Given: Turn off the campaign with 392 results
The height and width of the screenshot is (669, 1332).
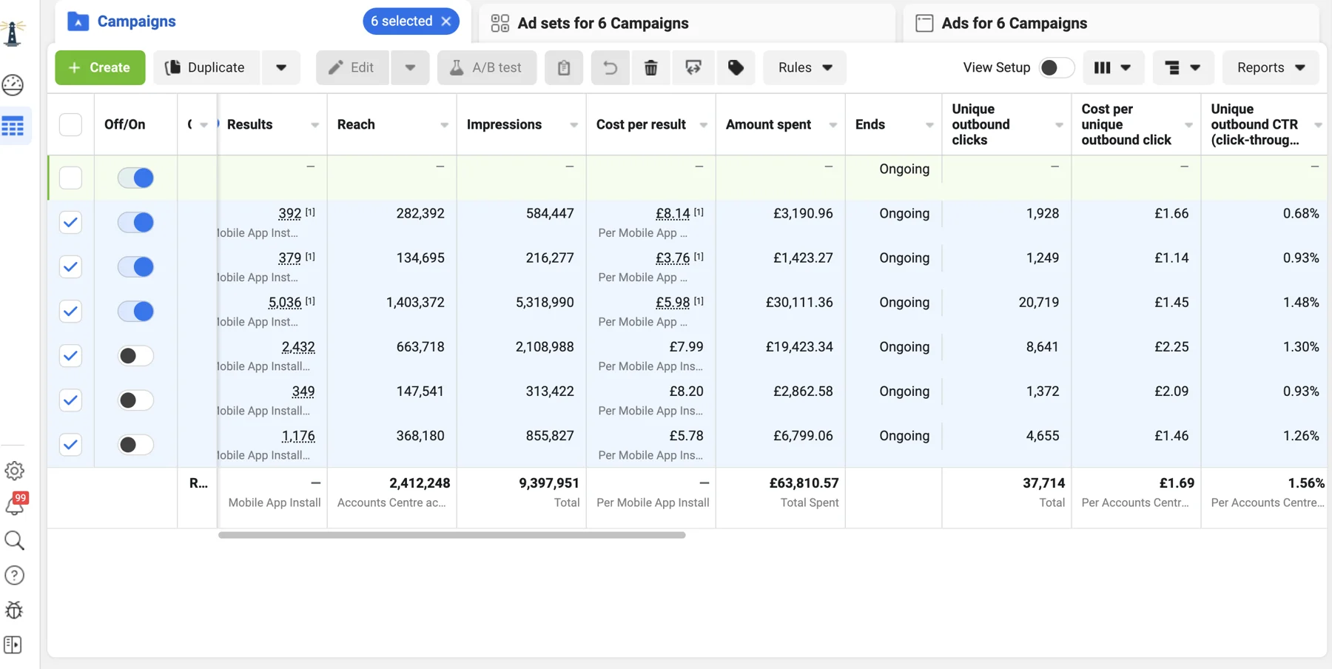Looking at the screenshot, I should pos(135,222).
